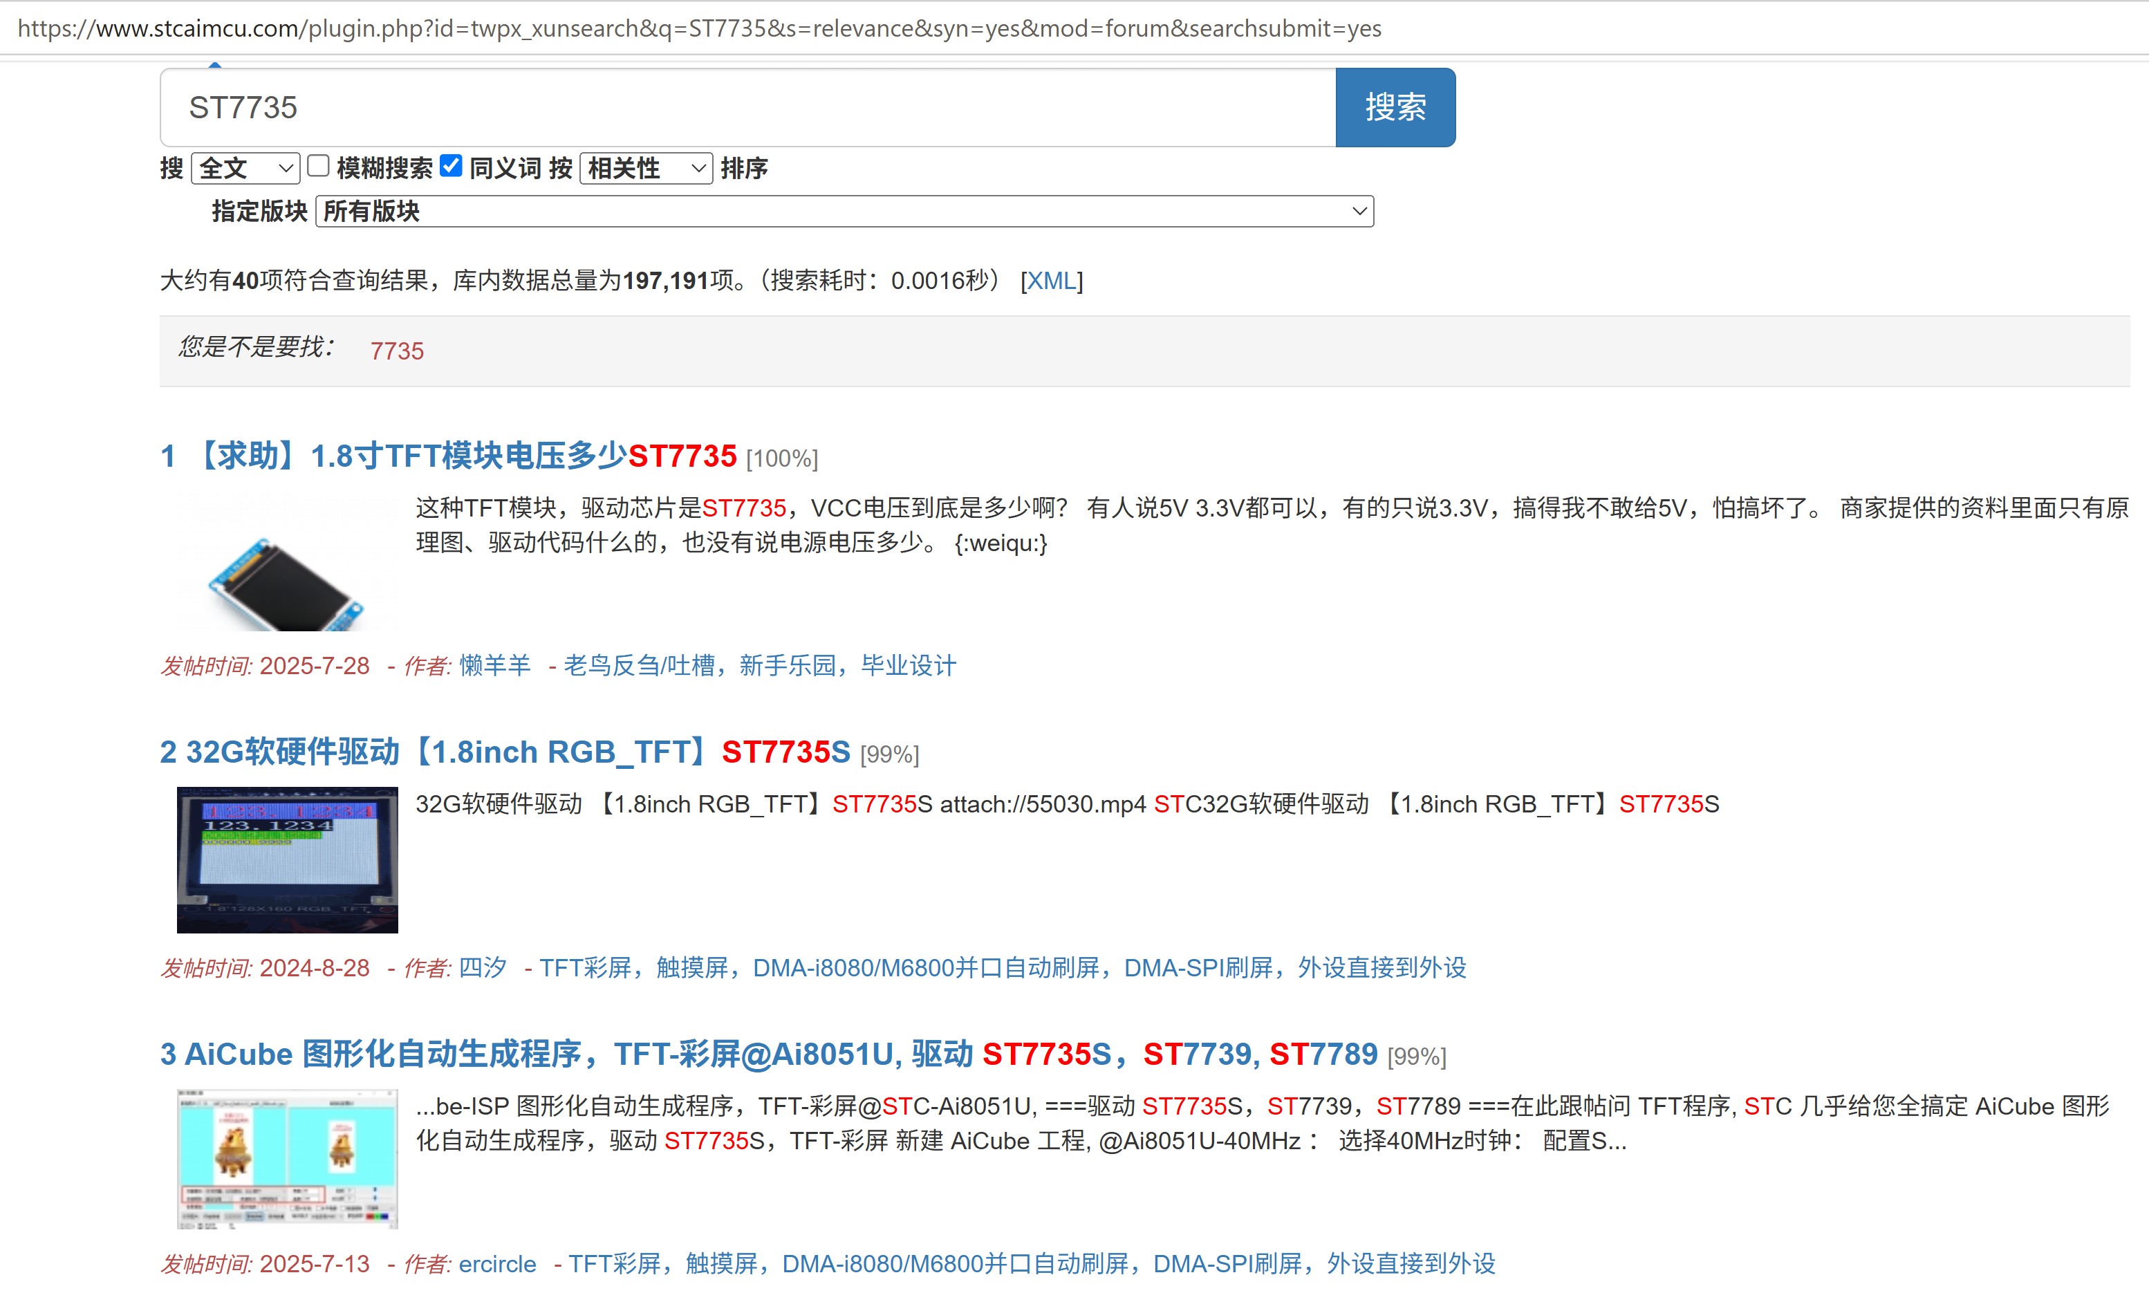Focus the ST7735 search input field

(747, 107)
